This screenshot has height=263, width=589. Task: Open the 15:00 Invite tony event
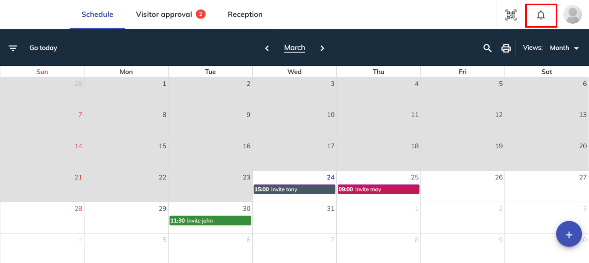point(294,189)
